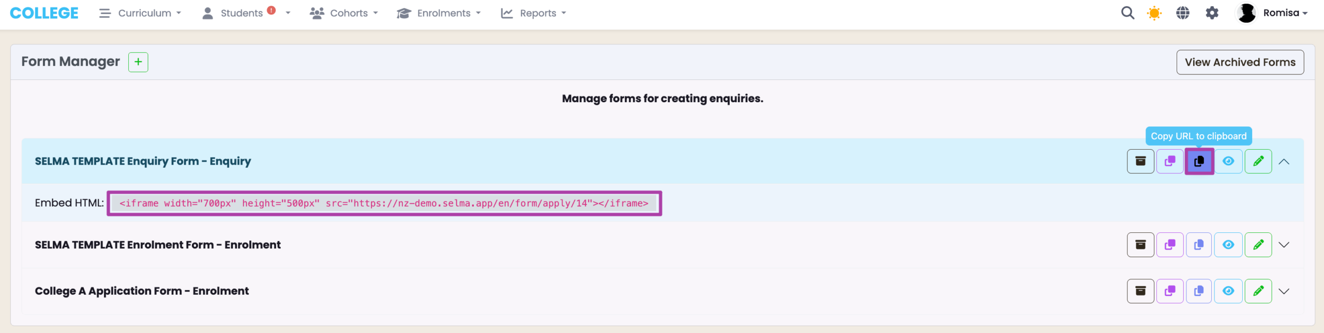
Task: Preview the SELMA TEMPLATE Enquiry Form
Action: click(1228, 162)
